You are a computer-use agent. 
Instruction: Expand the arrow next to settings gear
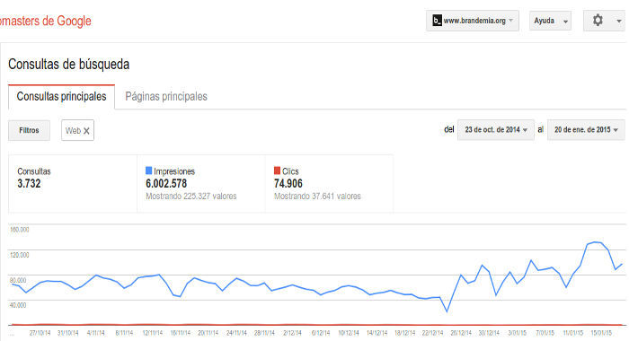(x=619, y=21)
